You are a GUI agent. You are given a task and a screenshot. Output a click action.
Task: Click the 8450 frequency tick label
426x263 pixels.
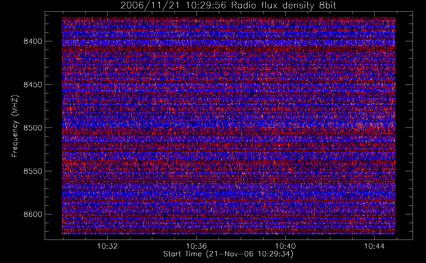coord(33,85)
